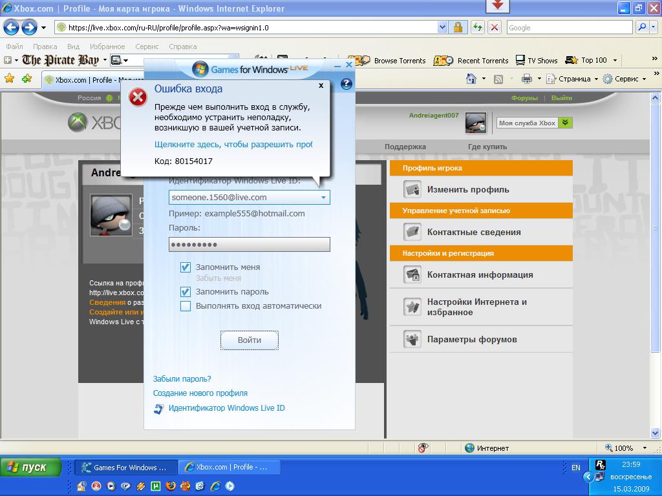Click the Идентификатор Windows Live ID arrow icon
Image resolution: width=662 pixels, height=496 pixels.
pos(159,409)
